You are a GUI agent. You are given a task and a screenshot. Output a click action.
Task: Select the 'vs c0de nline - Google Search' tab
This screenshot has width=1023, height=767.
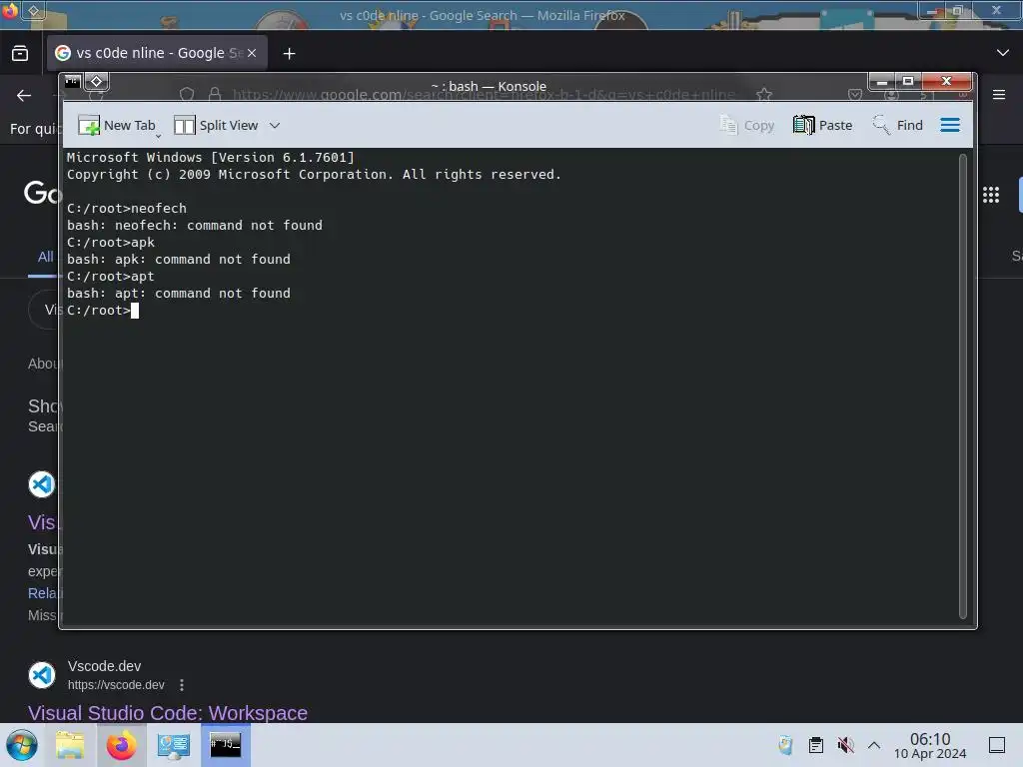point(157,54)
